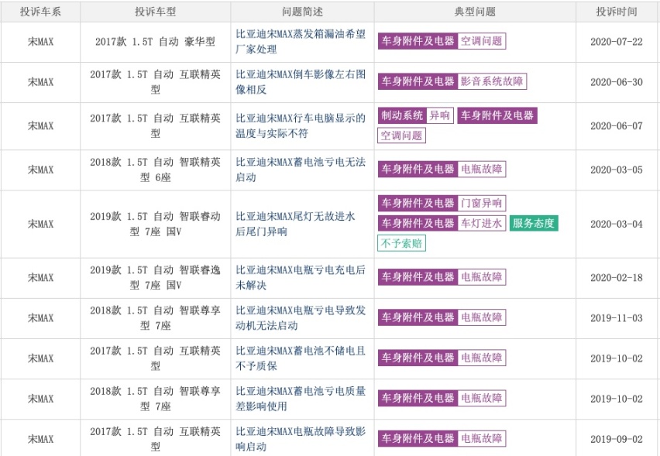Image resolution: width=660 pixels, height=456 pixels.
Task: Select the date cell 2020-03-05
Action: coord(616,170)
